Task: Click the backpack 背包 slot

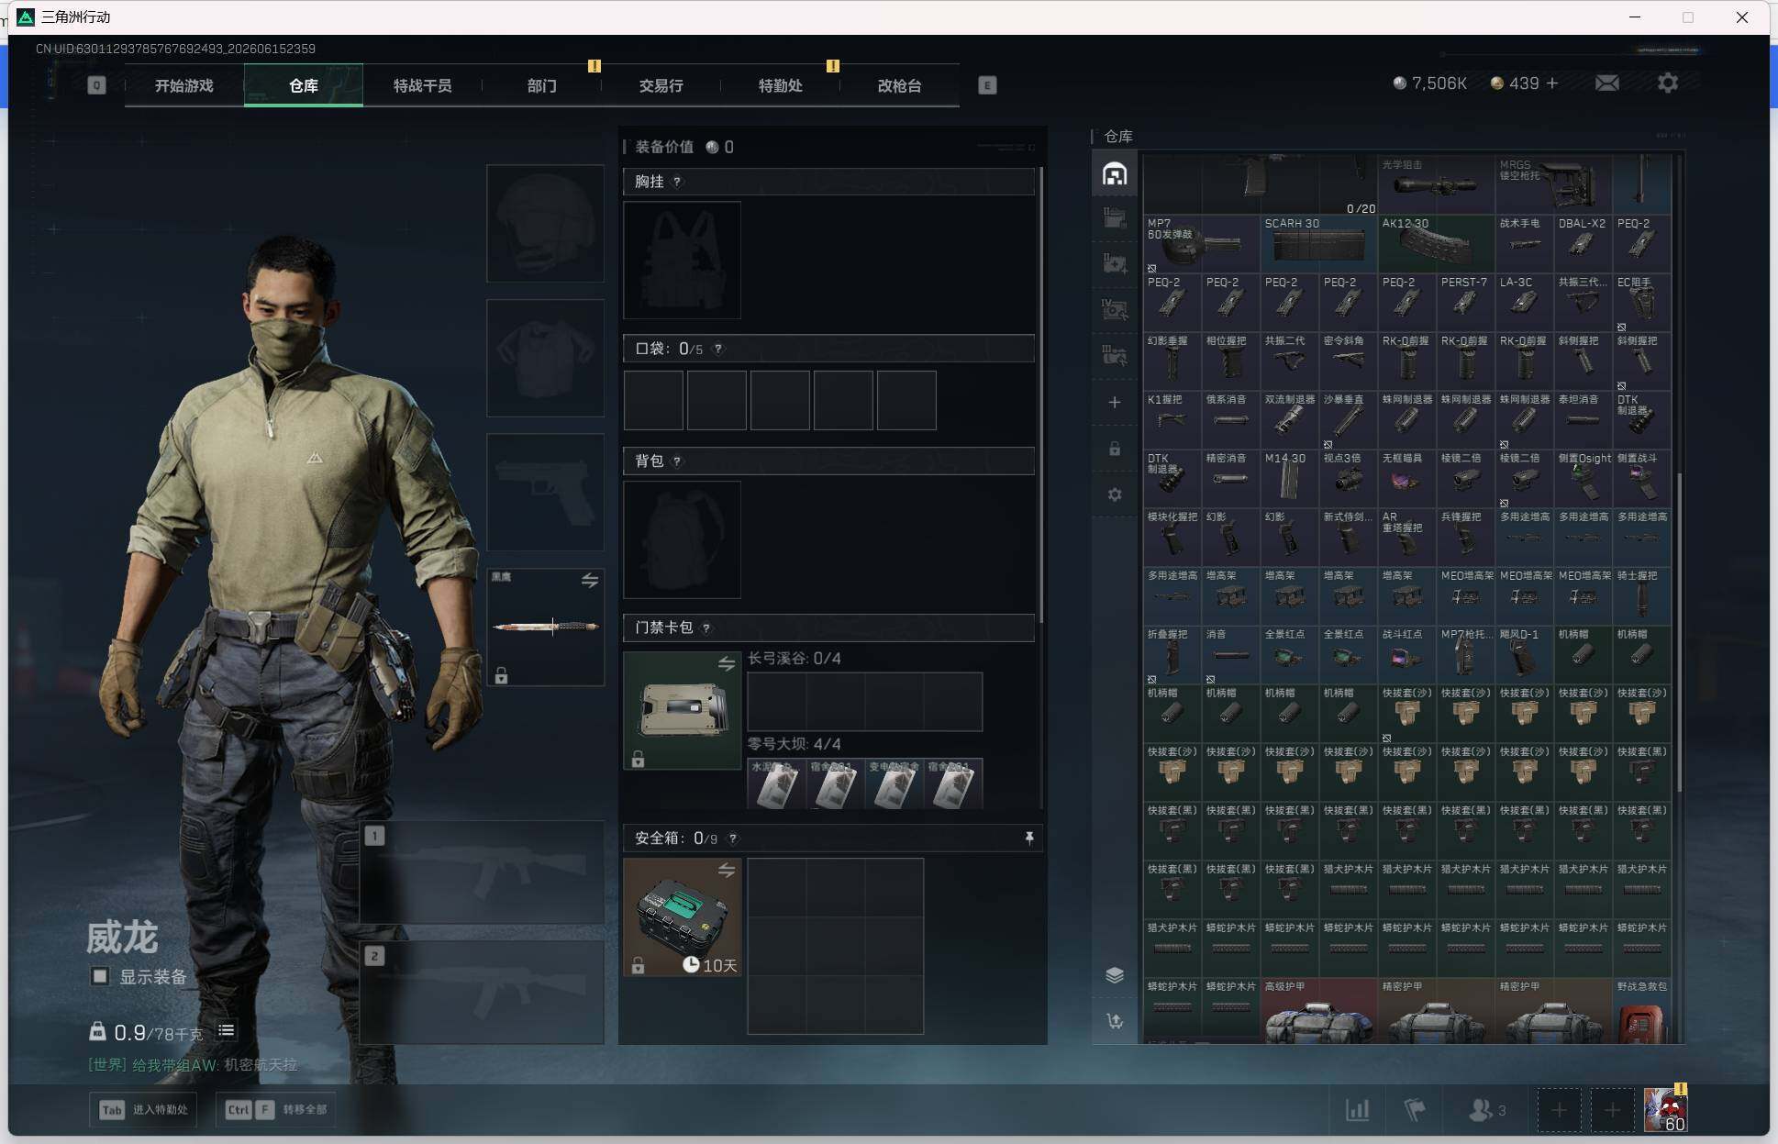Action: pyautogui.click(x=682, y=539)
